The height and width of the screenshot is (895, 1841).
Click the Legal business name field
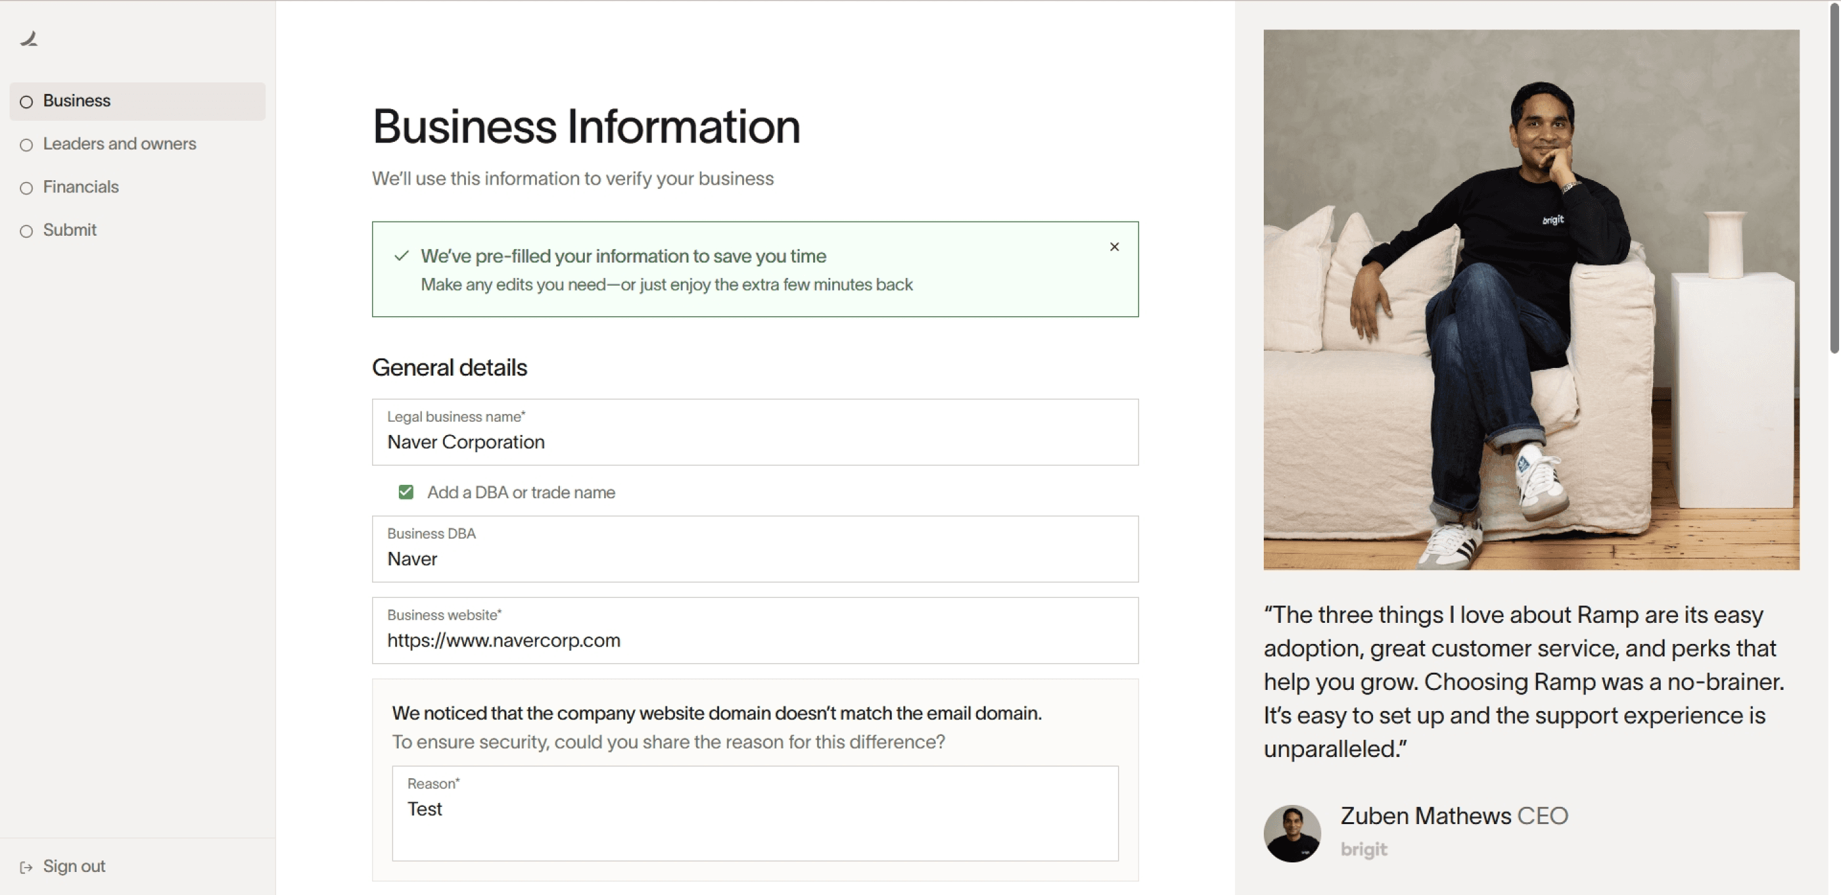[x=755, y=441]
